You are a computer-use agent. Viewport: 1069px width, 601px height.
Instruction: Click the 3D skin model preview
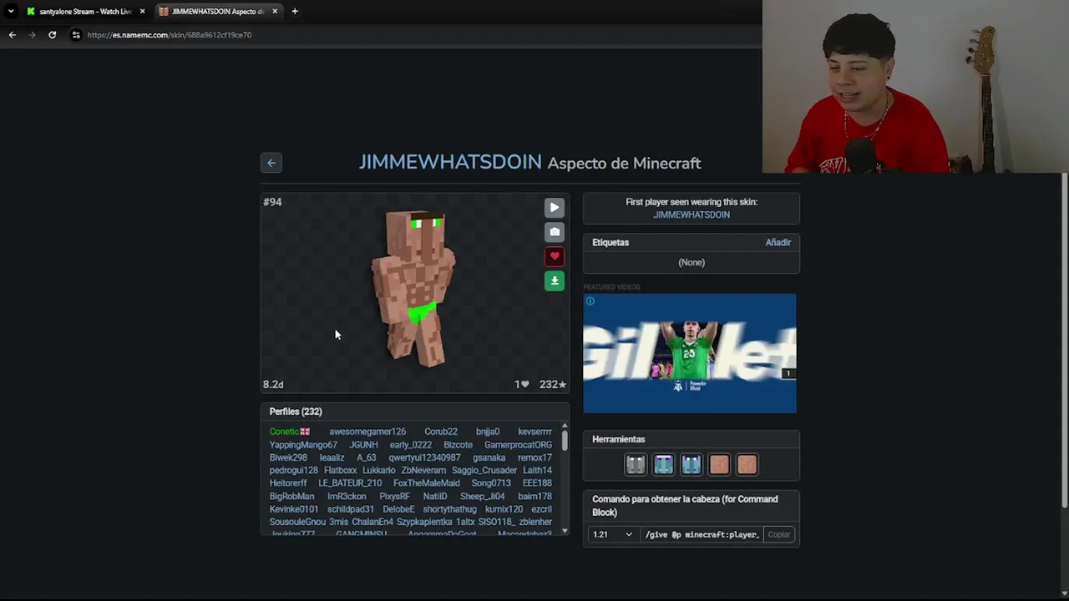pyautogui.click(x=415, y=289)
